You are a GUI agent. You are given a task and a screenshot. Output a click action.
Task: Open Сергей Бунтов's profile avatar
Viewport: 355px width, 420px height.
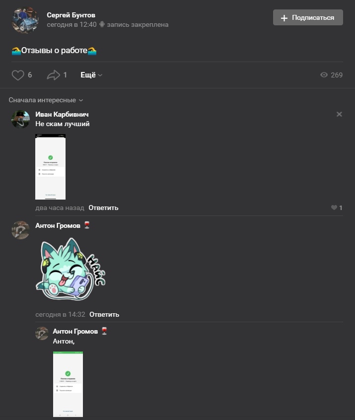pos(25,20)
